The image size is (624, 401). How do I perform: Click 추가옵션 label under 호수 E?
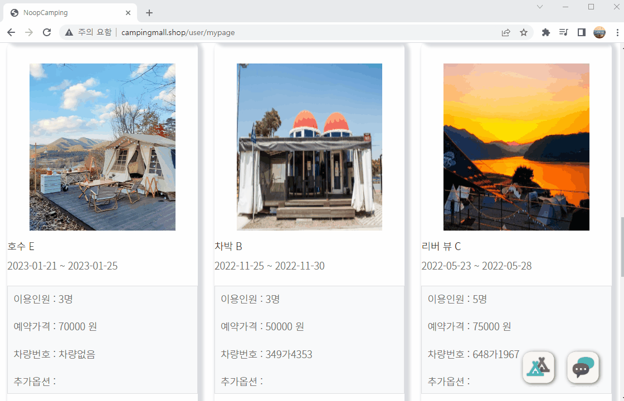pos(35,382)
